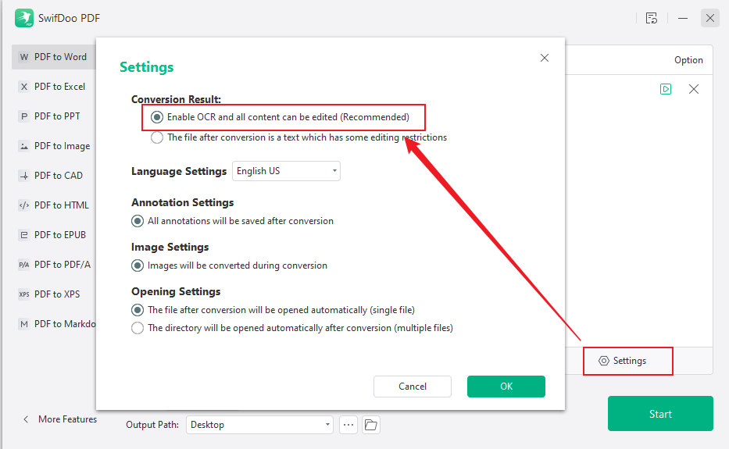Screen dimensions: 729x449
Task: Click the Markdown 'M' icon in sidebar
Action: coord(23,324)
